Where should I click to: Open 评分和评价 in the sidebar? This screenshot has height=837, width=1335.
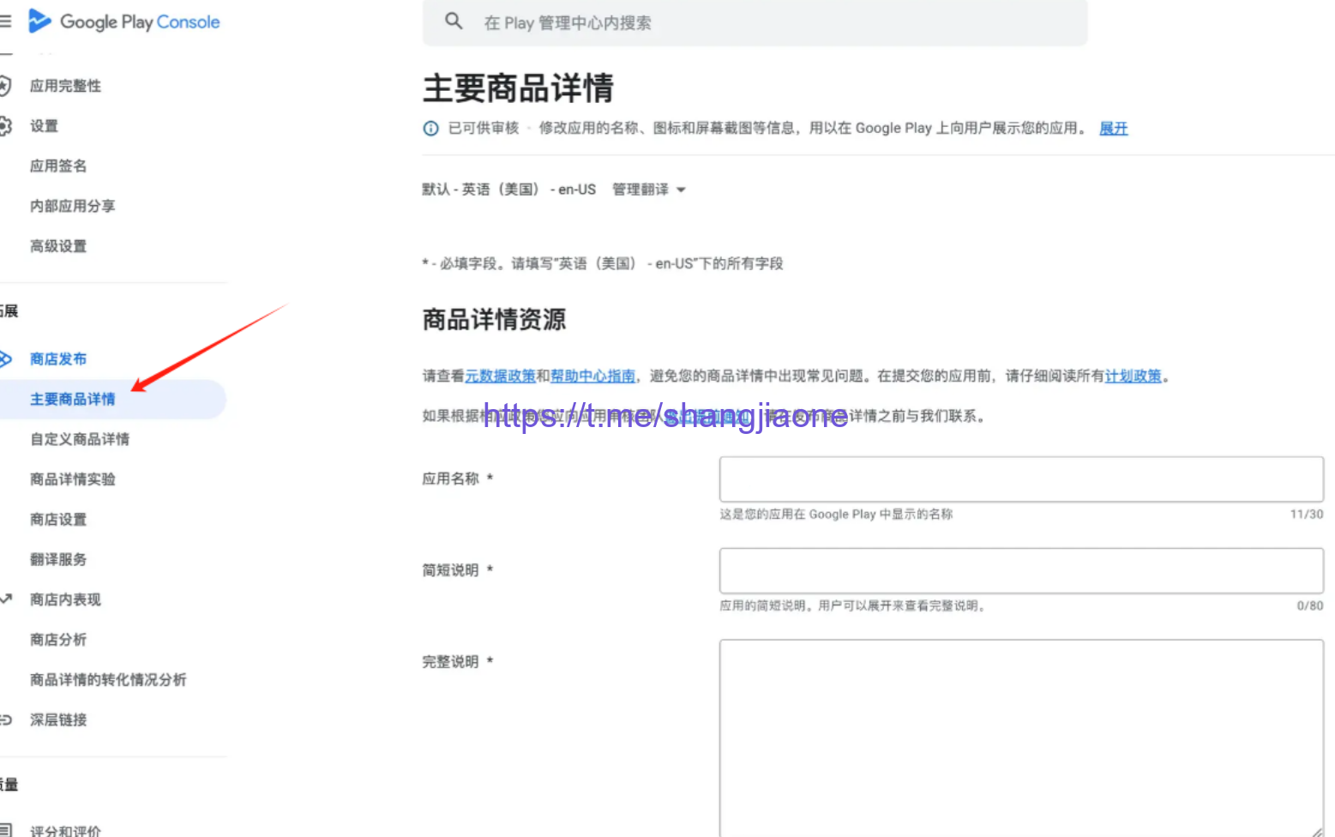tap(65, 831)
